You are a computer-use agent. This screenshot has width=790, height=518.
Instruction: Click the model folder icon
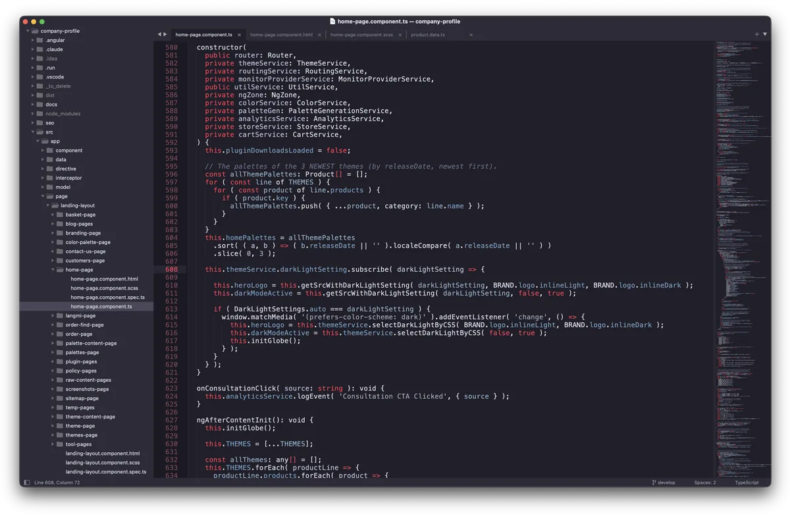pos(50,188)
